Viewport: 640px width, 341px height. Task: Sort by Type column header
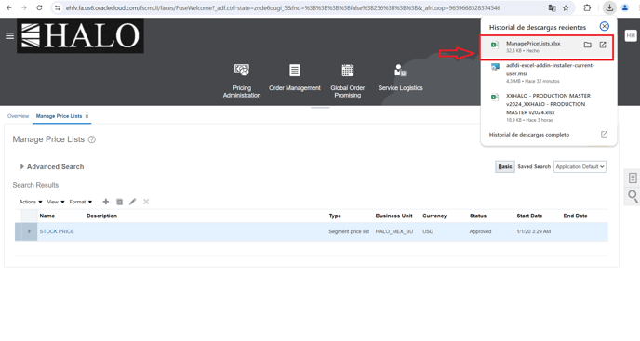point(335,216)
